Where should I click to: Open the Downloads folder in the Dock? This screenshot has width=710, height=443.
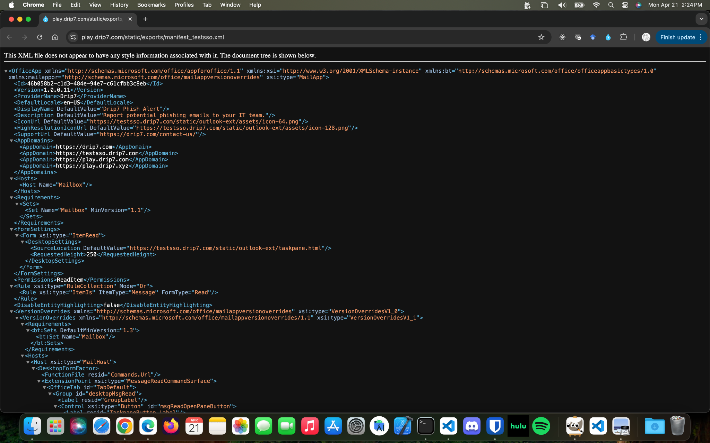click(x=655, y=426)
